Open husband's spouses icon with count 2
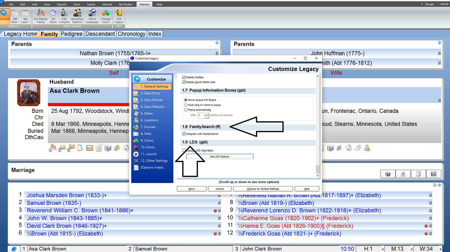Image resolution: width=450 pixels, height=252 pixels. click(x=53, y=148)
